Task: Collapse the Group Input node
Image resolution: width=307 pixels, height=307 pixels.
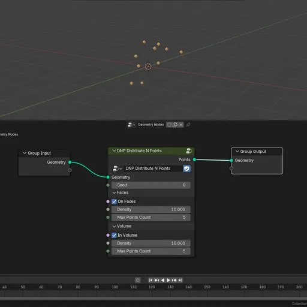Action: point(25,153)
